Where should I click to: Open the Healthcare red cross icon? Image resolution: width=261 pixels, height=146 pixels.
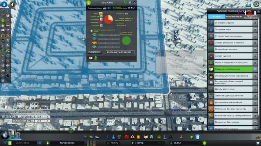click(127, 137)
